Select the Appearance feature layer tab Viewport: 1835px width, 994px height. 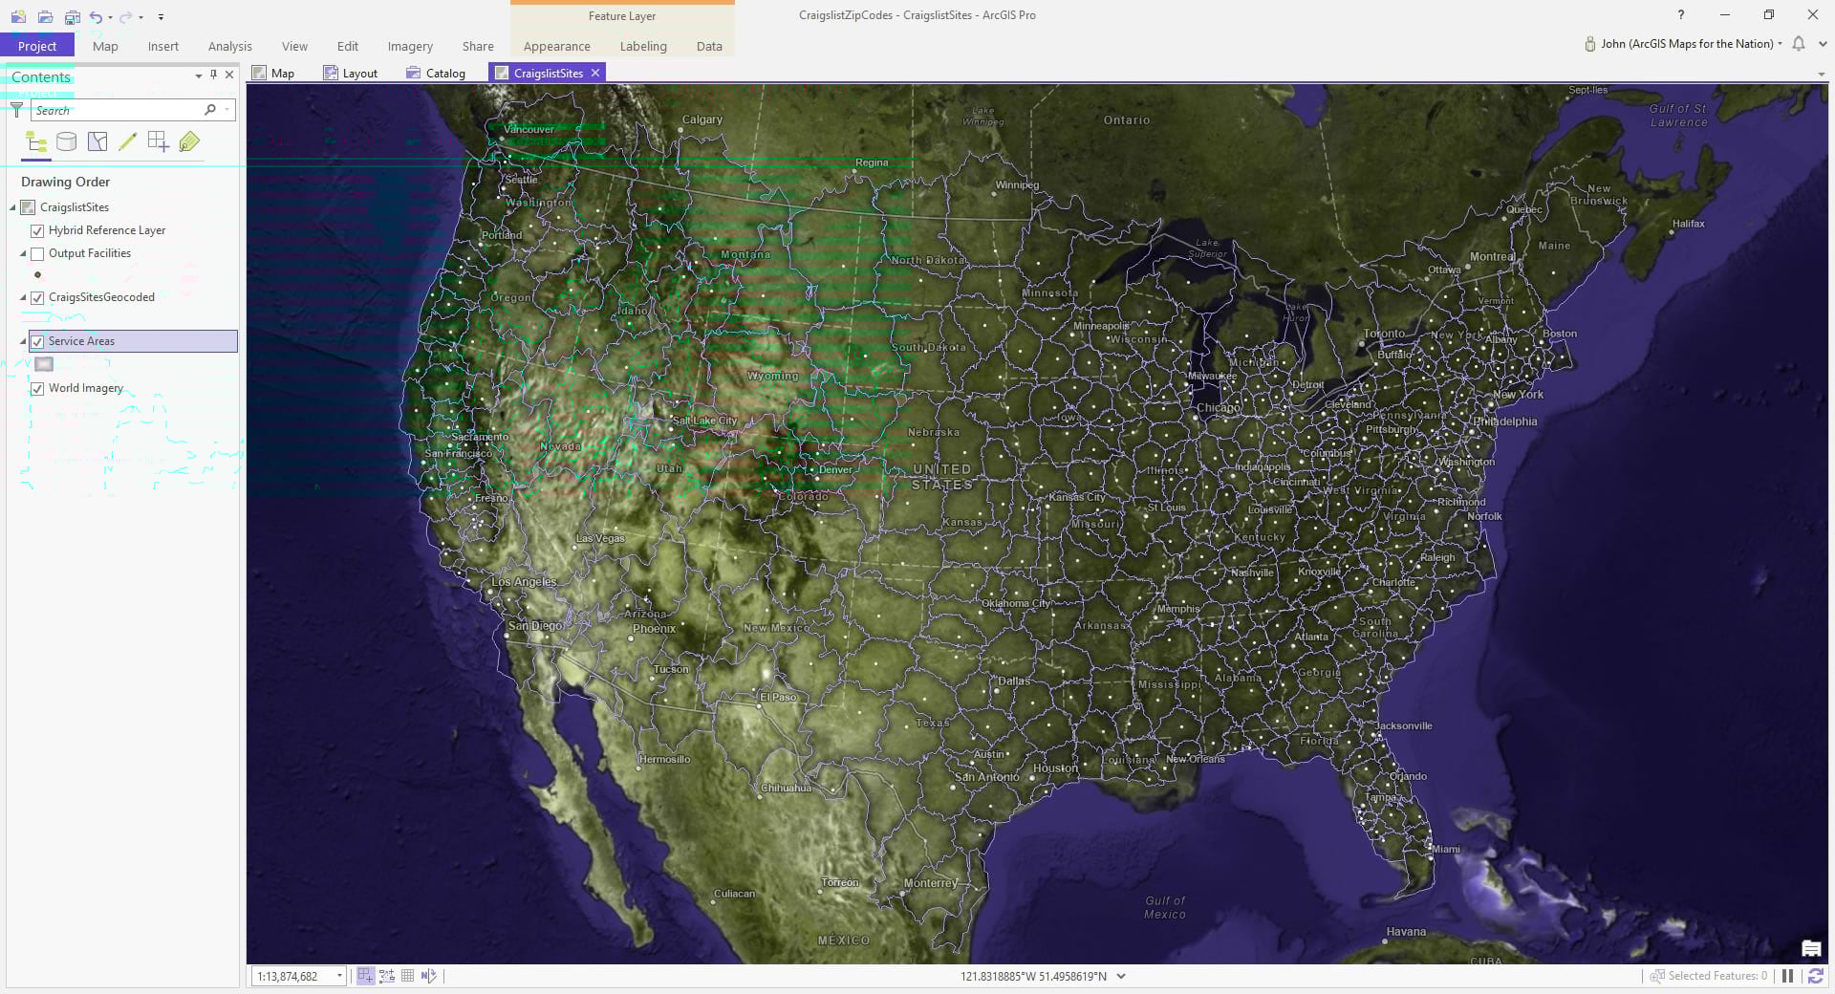[557, 46]
